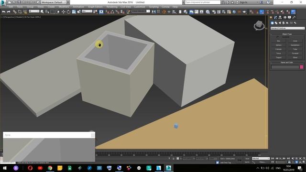306x172 pixels.
Task: Activate the Select and Move tool
Action: click(63, 12)
